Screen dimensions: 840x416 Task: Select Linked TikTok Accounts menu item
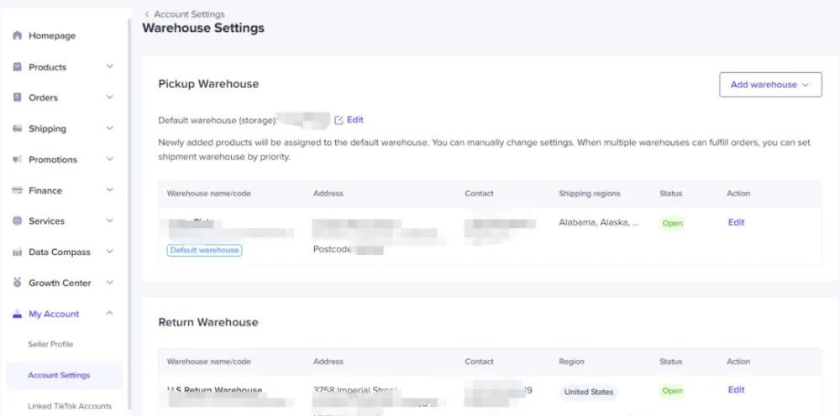point(70,407)
